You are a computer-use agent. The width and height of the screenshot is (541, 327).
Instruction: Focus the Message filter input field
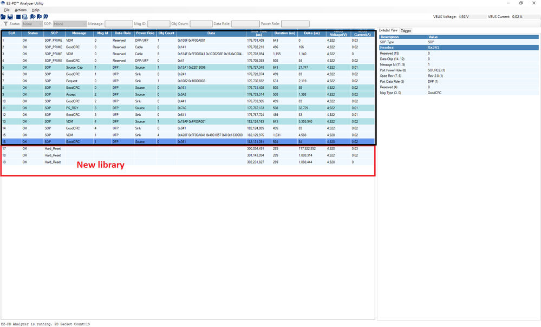119,24
